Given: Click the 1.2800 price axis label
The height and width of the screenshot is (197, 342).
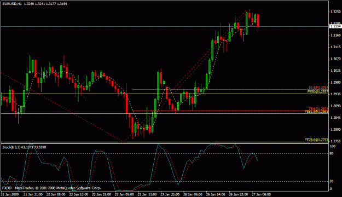Looking at the screenshot, I should click(335, 130).
